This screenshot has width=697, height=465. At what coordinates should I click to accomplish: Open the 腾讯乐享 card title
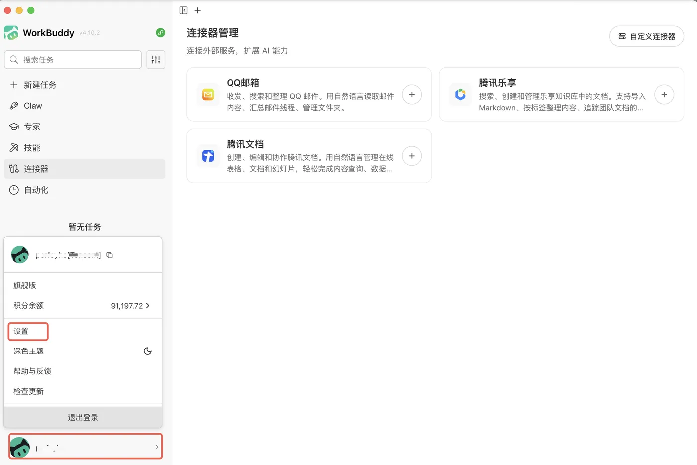[x=497, y=83]
